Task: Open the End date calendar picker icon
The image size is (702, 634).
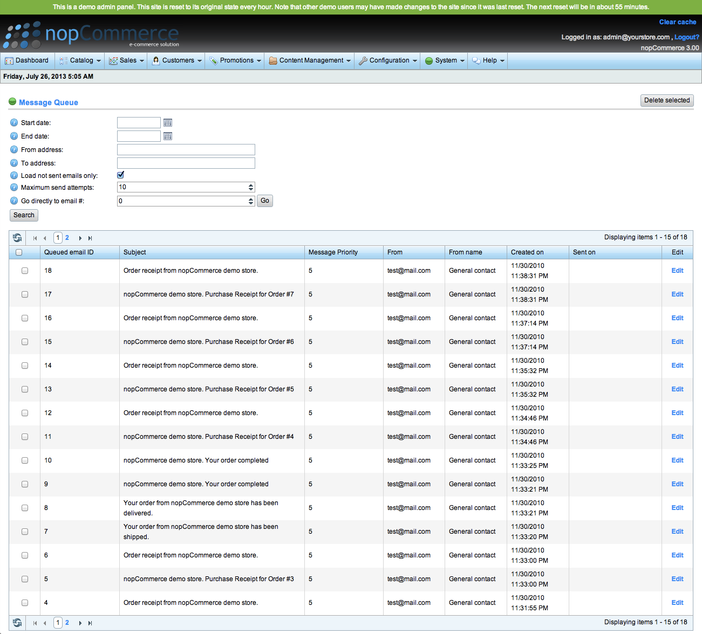Action: pyautogui.click(x=168, y=136)
